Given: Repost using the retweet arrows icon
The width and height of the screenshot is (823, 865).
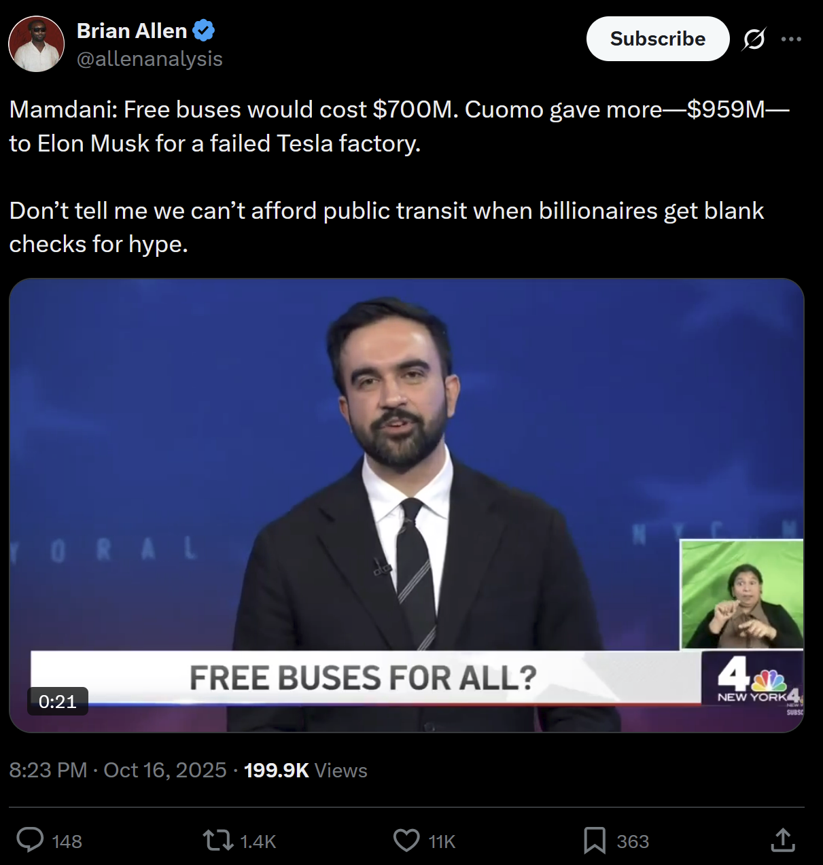Looking at the screenshot, I should point(218,841).
